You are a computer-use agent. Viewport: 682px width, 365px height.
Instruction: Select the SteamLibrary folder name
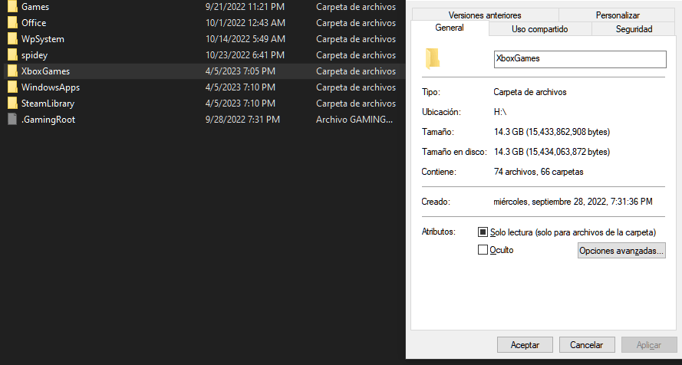(x=48, y=104)
